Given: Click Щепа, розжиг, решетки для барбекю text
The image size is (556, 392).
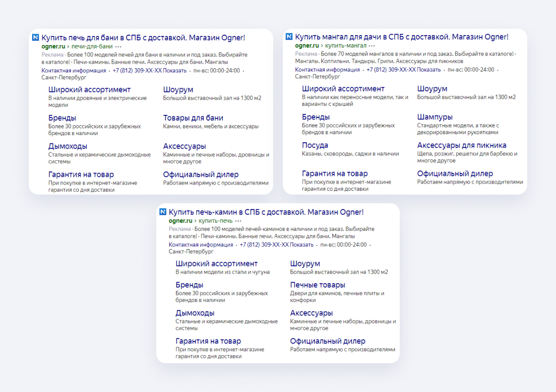Looking at the screenshot, I should tap(467, 157).
